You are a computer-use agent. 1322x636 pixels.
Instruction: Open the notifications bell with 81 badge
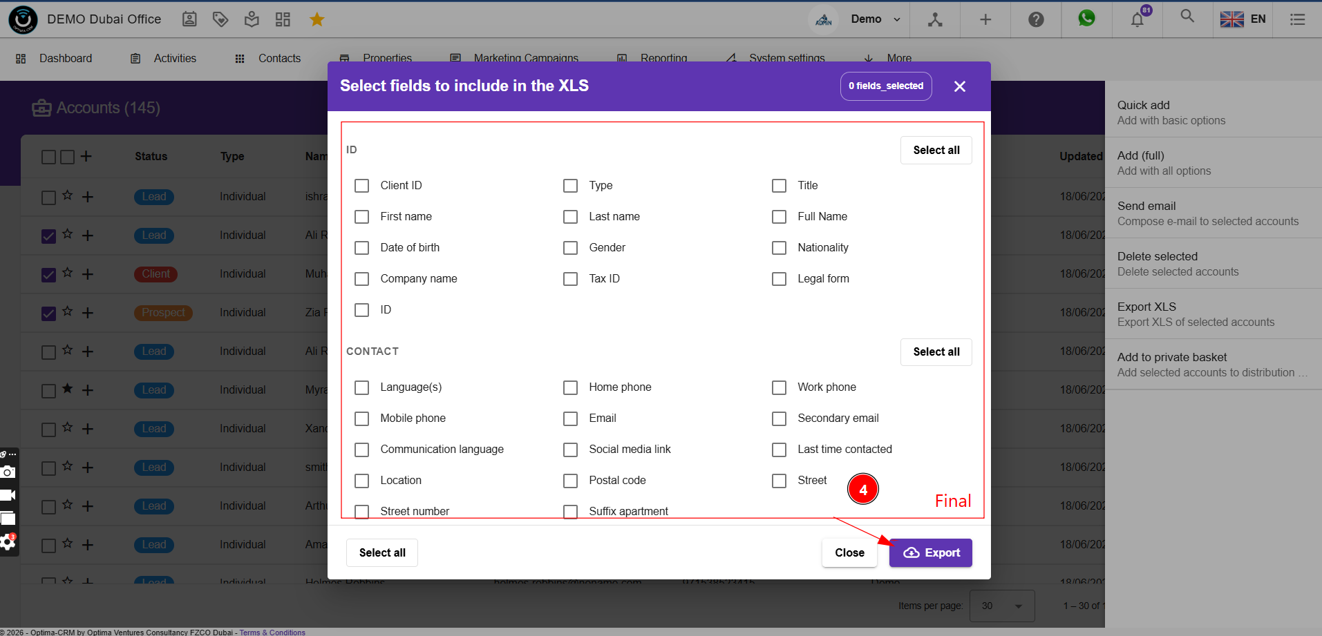click(1137, 19)
